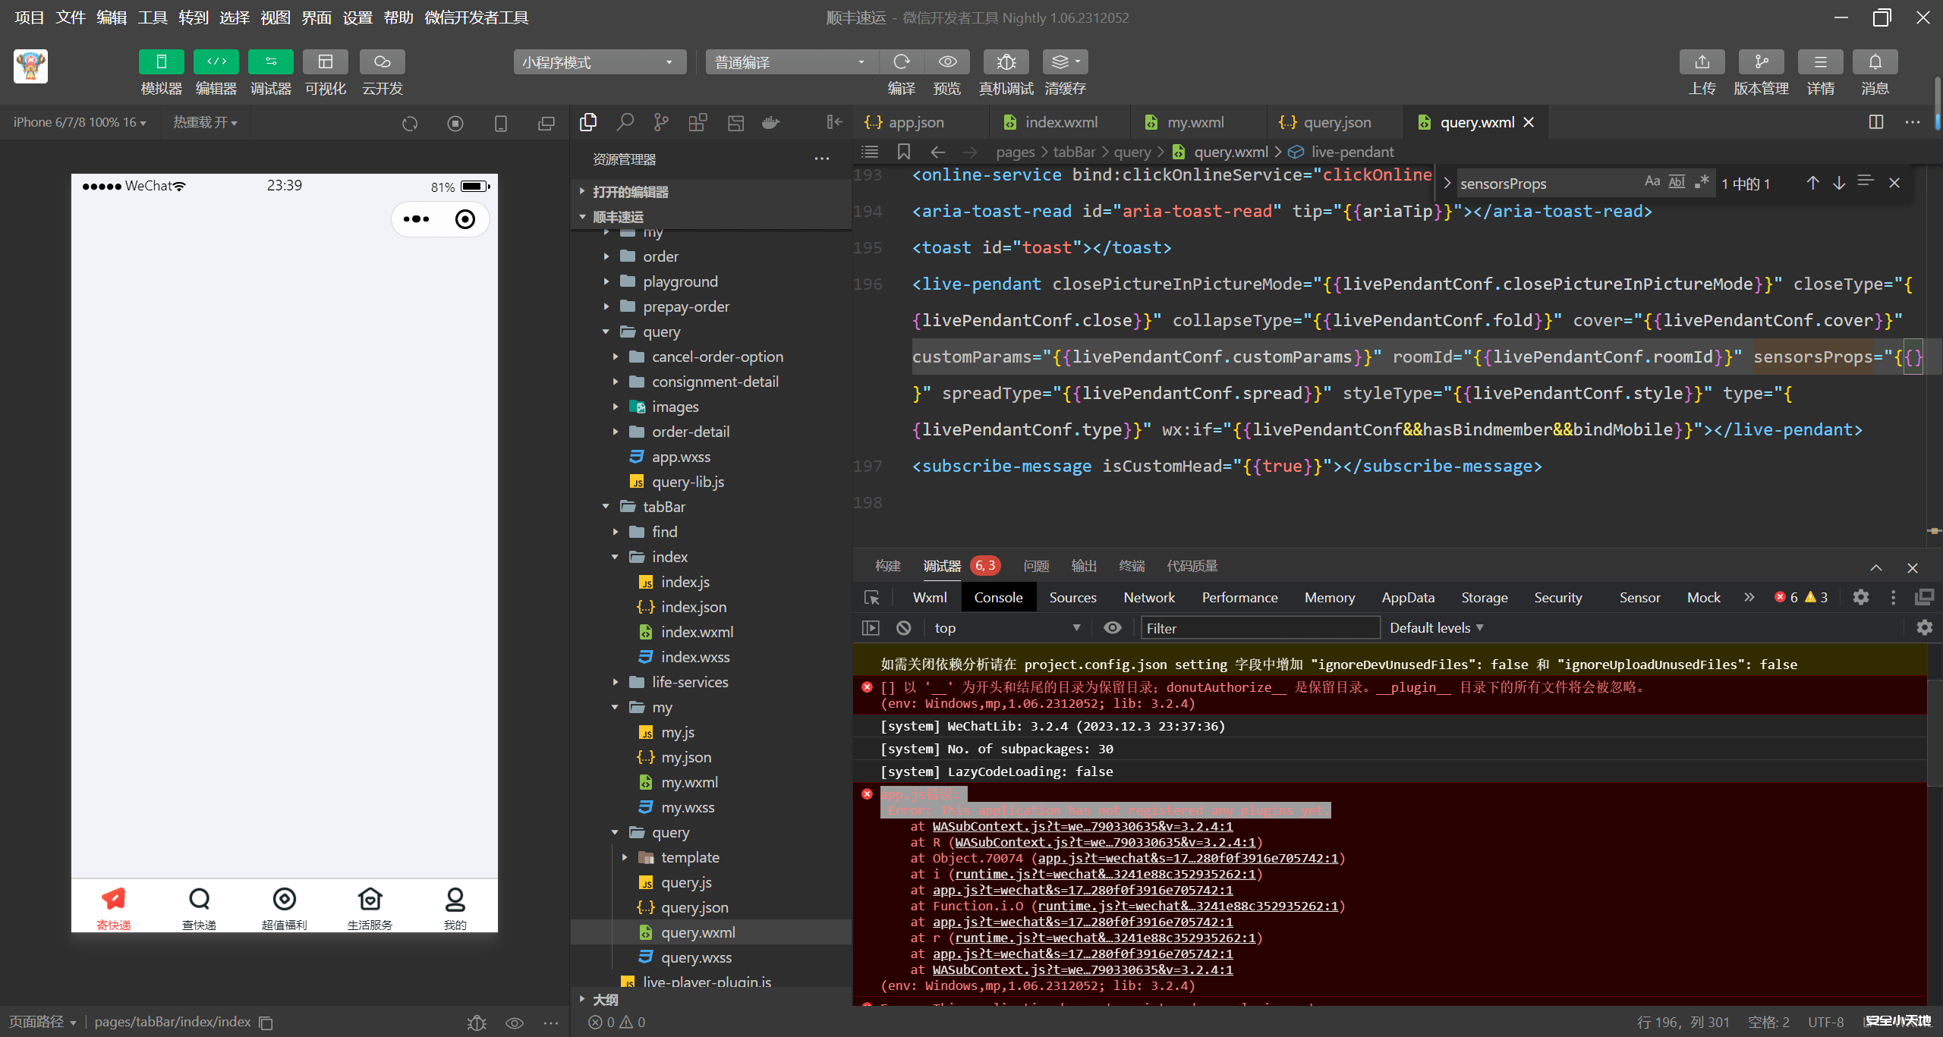Open the 小程序模式 mode dropdown
Image resolution: width=1943 pixels, height=1037 pixels.
[x=598, y=62]
